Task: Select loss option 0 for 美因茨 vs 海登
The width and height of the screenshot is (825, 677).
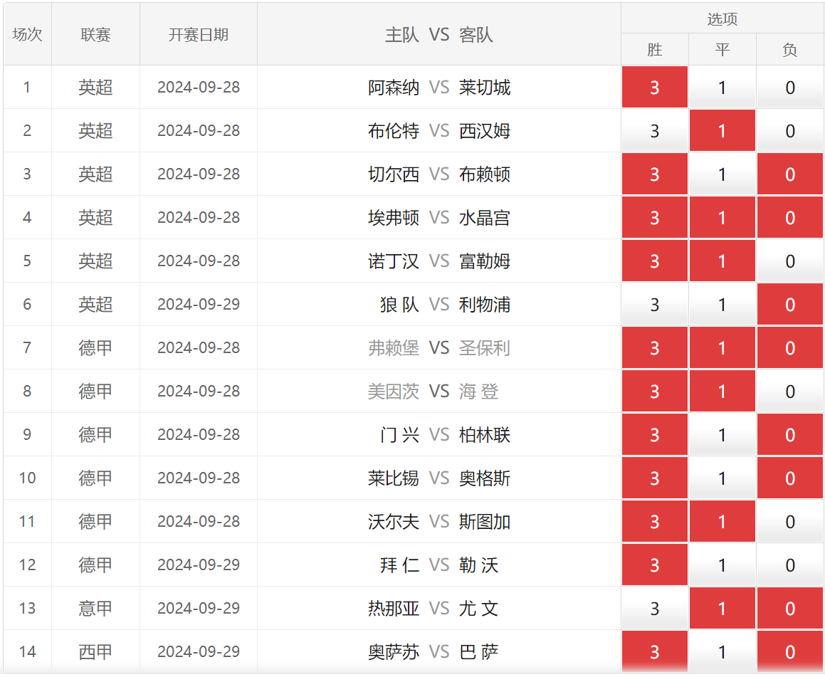Action: (x=789, y=392)
